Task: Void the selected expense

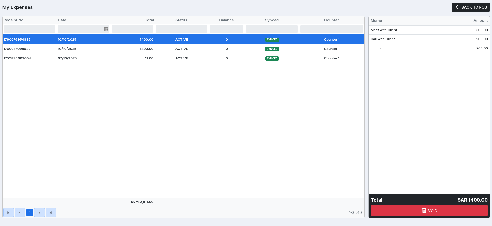Action: [x=429, y=211]
